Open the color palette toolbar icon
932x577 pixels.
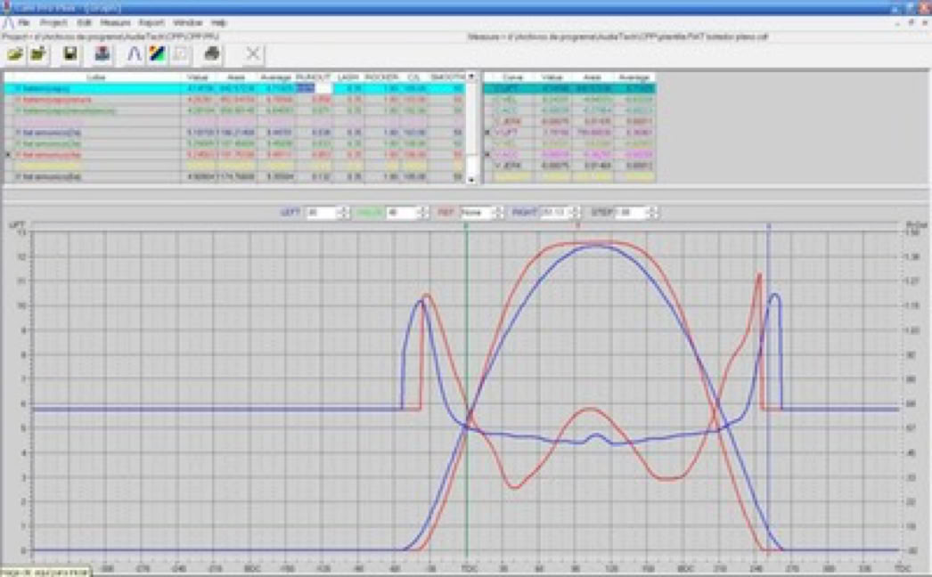point(157,54)
